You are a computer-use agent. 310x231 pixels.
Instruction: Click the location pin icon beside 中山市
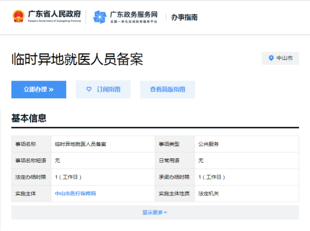coord(271,58)
